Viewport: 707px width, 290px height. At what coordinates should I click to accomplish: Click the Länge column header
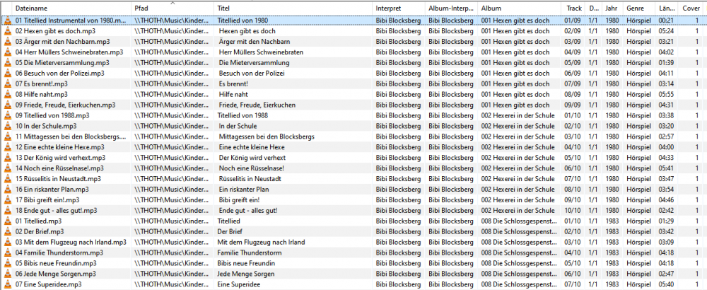click(667, 8)
